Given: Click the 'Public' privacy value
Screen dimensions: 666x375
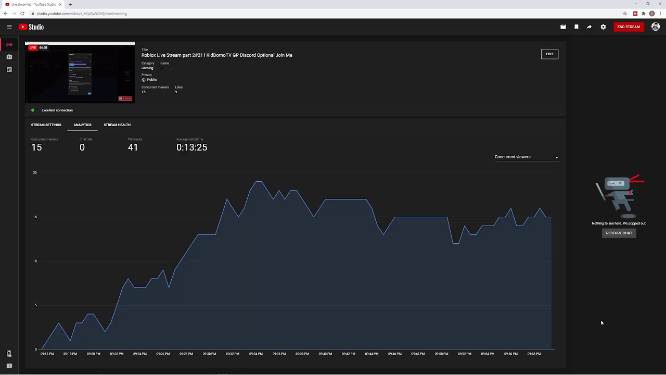Looking at the screenshot, I should [151, 80].
